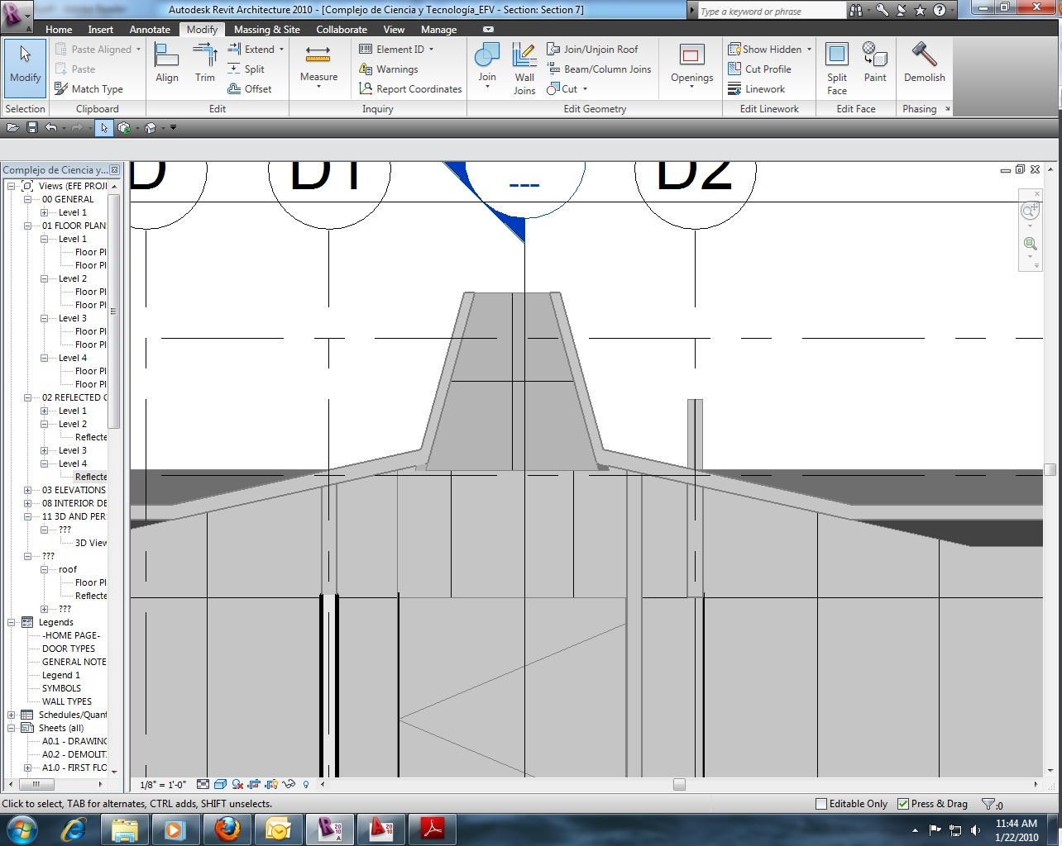Click the Match Type tool
This screenshot has width=1062, height=846.
[89, 89]
